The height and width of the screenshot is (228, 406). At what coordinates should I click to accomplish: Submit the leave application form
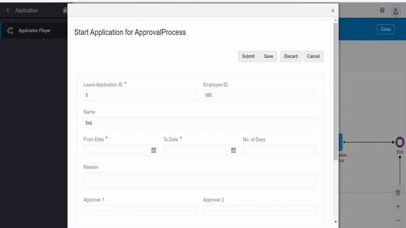click(x=248, y=56)
